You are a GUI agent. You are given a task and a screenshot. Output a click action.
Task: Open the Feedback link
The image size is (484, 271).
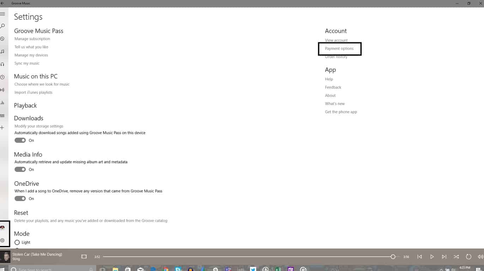333,87
